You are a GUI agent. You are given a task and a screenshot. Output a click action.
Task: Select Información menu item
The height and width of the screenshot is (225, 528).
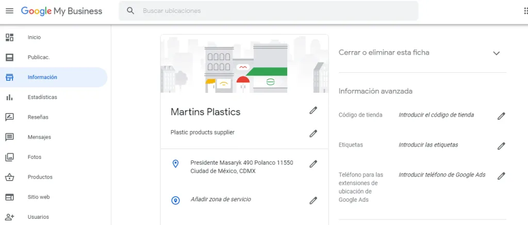pyautogui.click(x=42, y=77)
